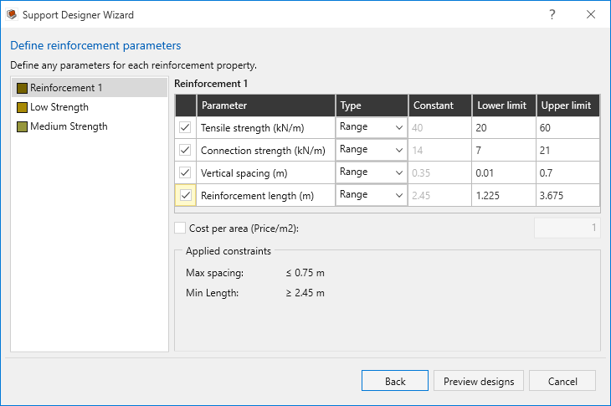611x406 pixels.
Task: Click the Reinforcement length upper limit 3.675
Action: (x=568, y=196)
